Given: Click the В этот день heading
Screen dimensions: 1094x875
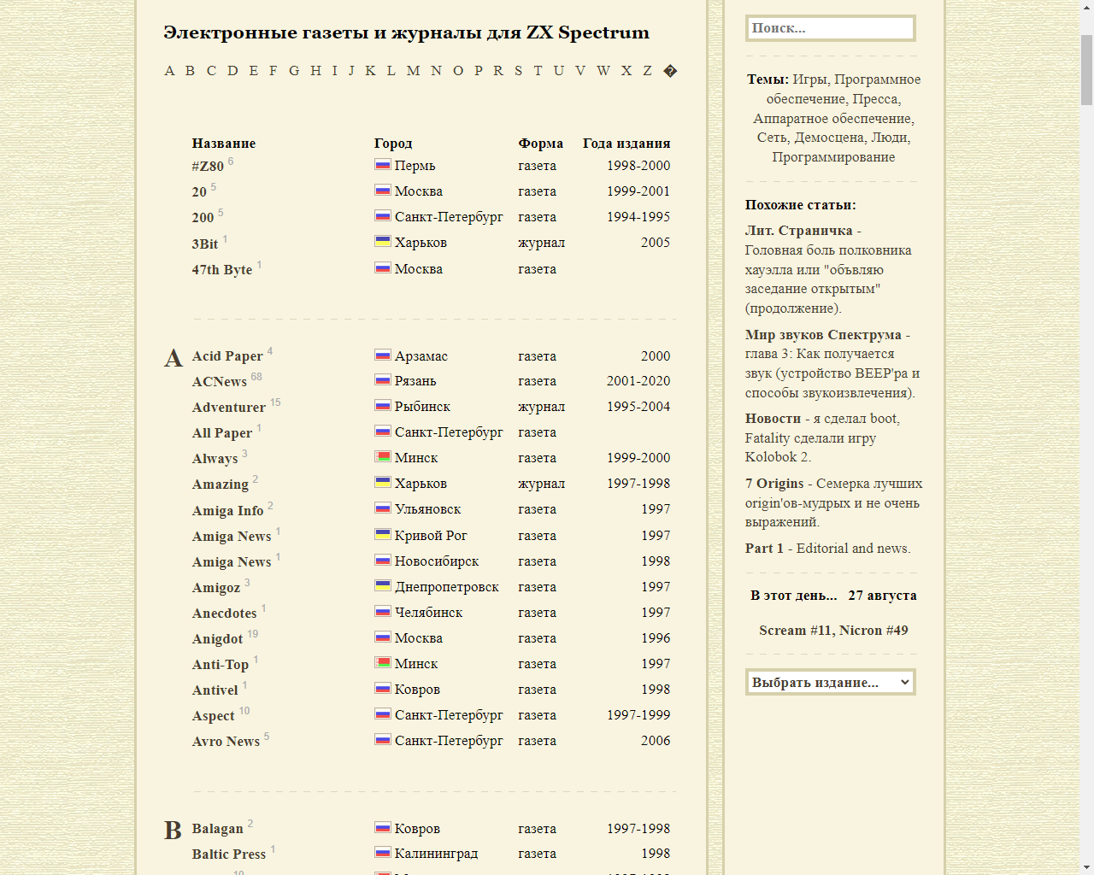Looking at the screenshot, I should pos(794,596).
